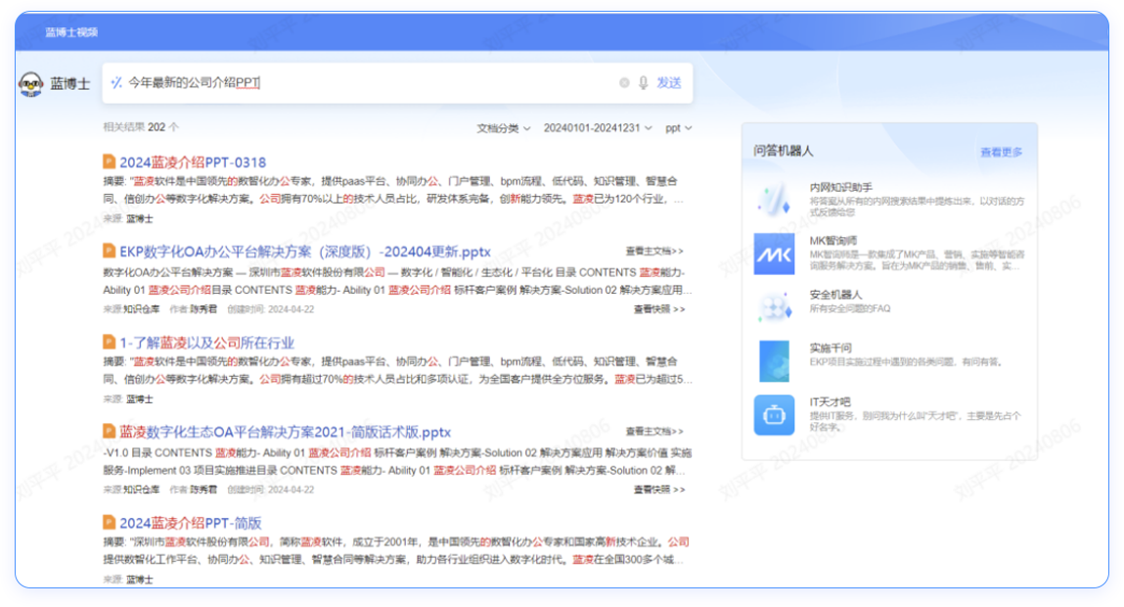Open the ppt file type dropdown
The height and width of the screenshot is (607, 1124).
pyautogui.click(x=679, y=127)
